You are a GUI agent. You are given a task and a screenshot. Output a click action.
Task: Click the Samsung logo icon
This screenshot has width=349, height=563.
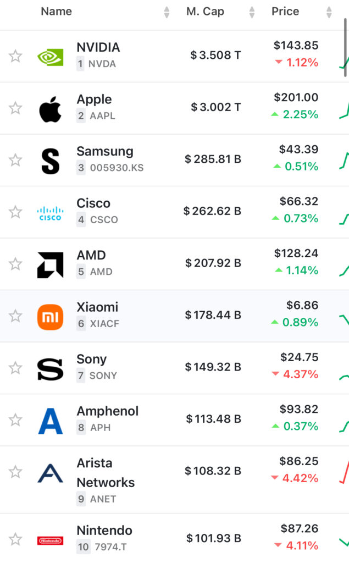pos(50,160)
